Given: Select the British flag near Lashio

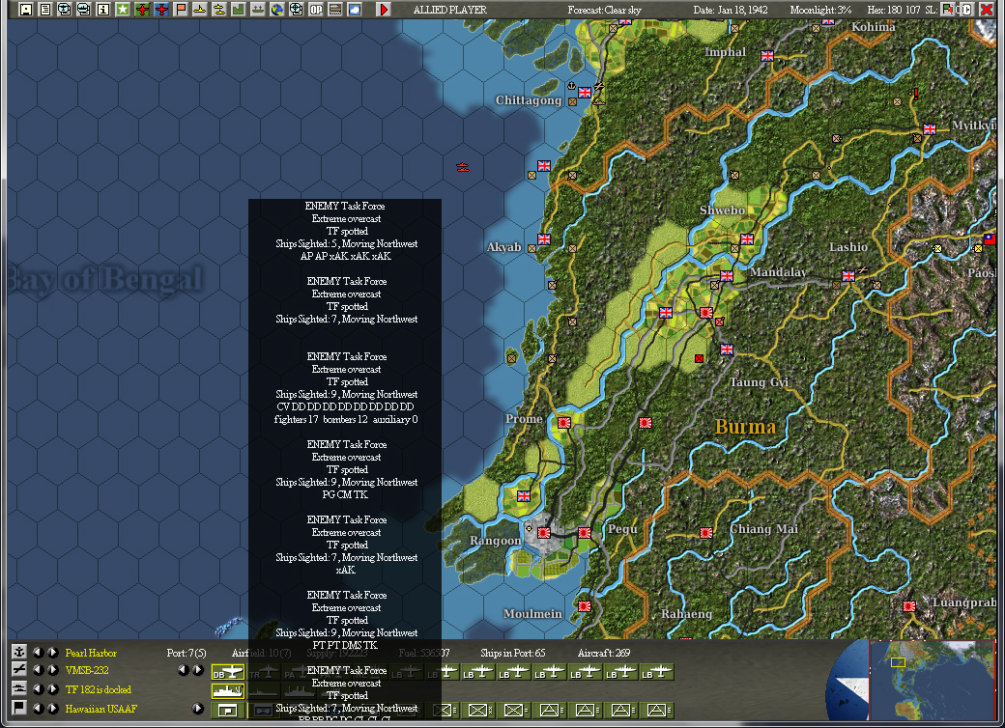Looking at the screenshot, I should (848, 276).
